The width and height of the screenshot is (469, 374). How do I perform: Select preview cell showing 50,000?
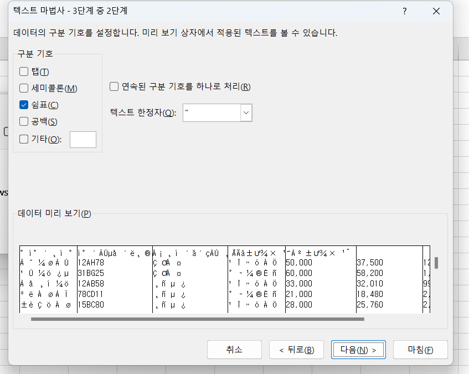click(299, 263)
